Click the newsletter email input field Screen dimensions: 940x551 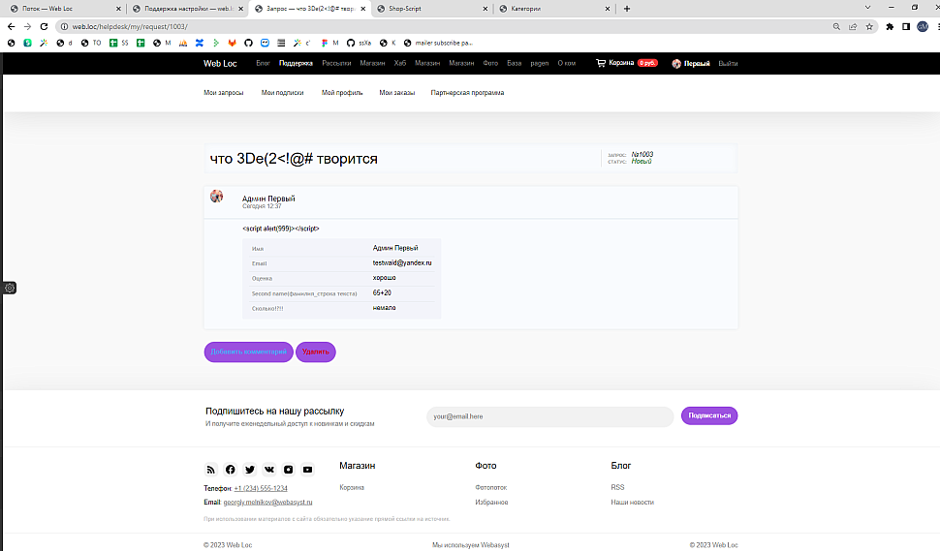point(548,416)
